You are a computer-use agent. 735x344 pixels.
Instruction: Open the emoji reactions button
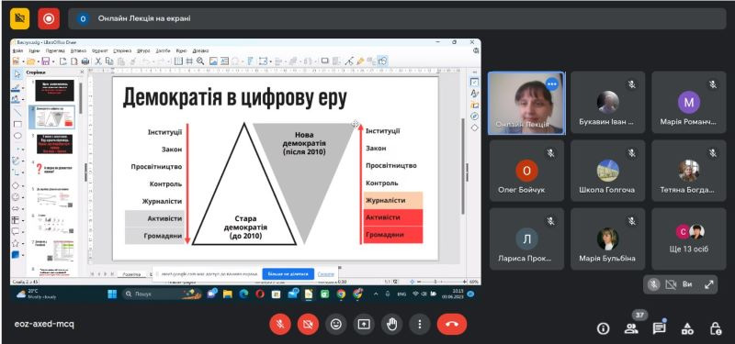335,325
